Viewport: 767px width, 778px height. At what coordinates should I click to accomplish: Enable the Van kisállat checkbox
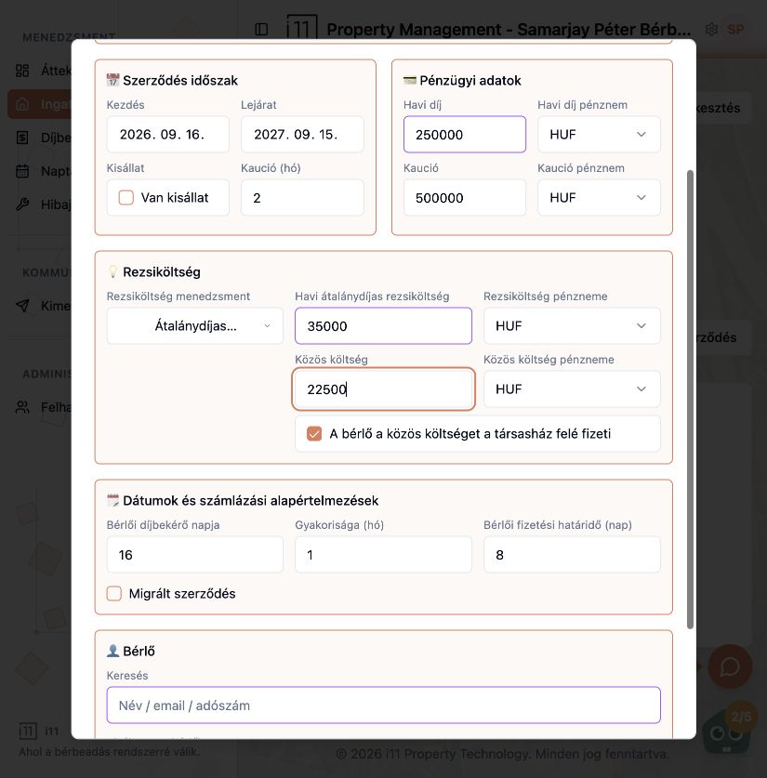click(126, 197)
